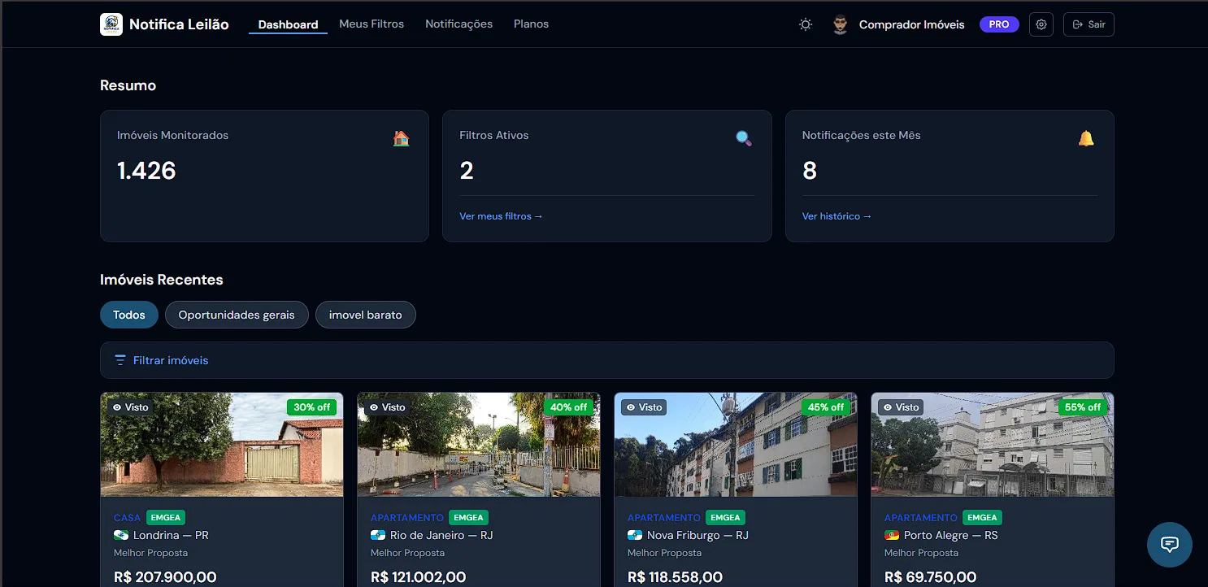Click the user avatar picture
1208x587 pixels.
(841, 24)
